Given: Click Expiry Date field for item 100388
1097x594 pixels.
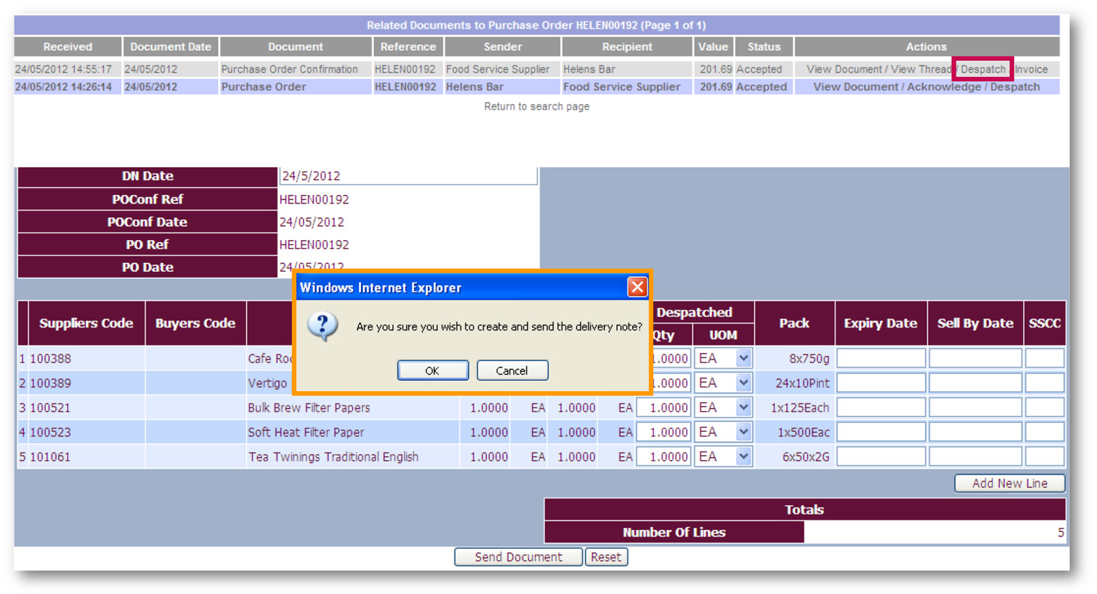Looking at the screenshot, I should 881,358.
